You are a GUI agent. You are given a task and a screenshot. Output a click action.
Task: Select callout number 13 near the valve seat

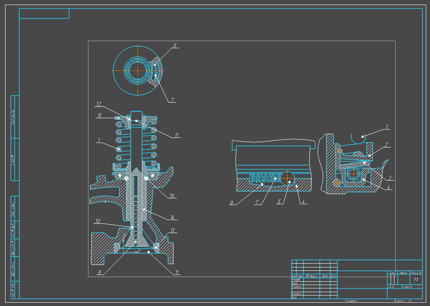point(173,231)
